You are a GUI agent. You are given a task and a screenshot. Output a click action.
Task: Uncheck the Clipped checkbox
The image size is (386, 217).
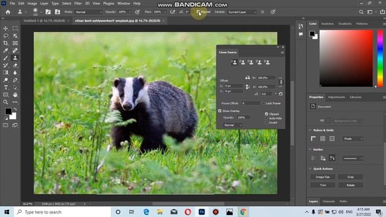(x=267, y=114)
